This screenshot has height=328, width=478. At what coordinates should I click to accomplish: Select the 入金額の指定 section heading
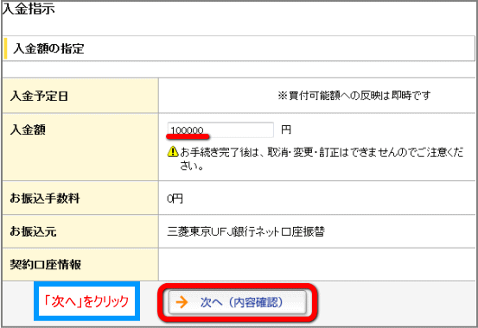[48, 48]
